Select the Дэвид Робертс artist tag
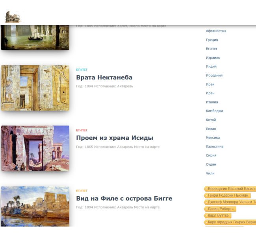The height and width of the screenshot is (236, 256). pyautogui.click(x=220, y=209)
